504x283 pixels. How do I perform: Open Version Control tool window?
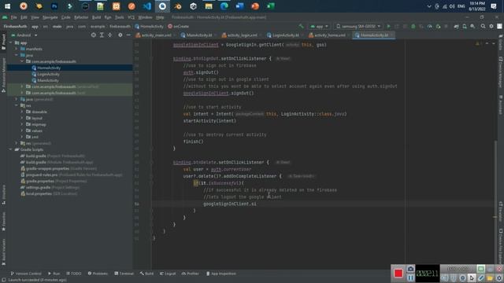coord(26,274)
